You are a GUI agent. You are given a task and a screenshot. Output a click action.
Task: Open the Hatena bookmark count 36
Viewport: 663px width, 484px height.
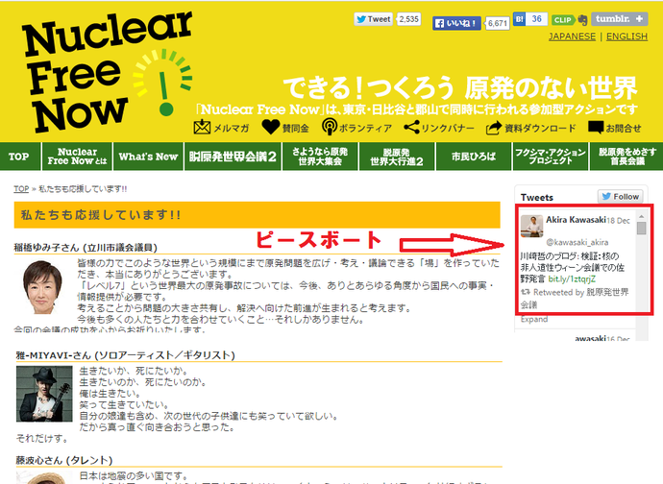click(536, 19)
